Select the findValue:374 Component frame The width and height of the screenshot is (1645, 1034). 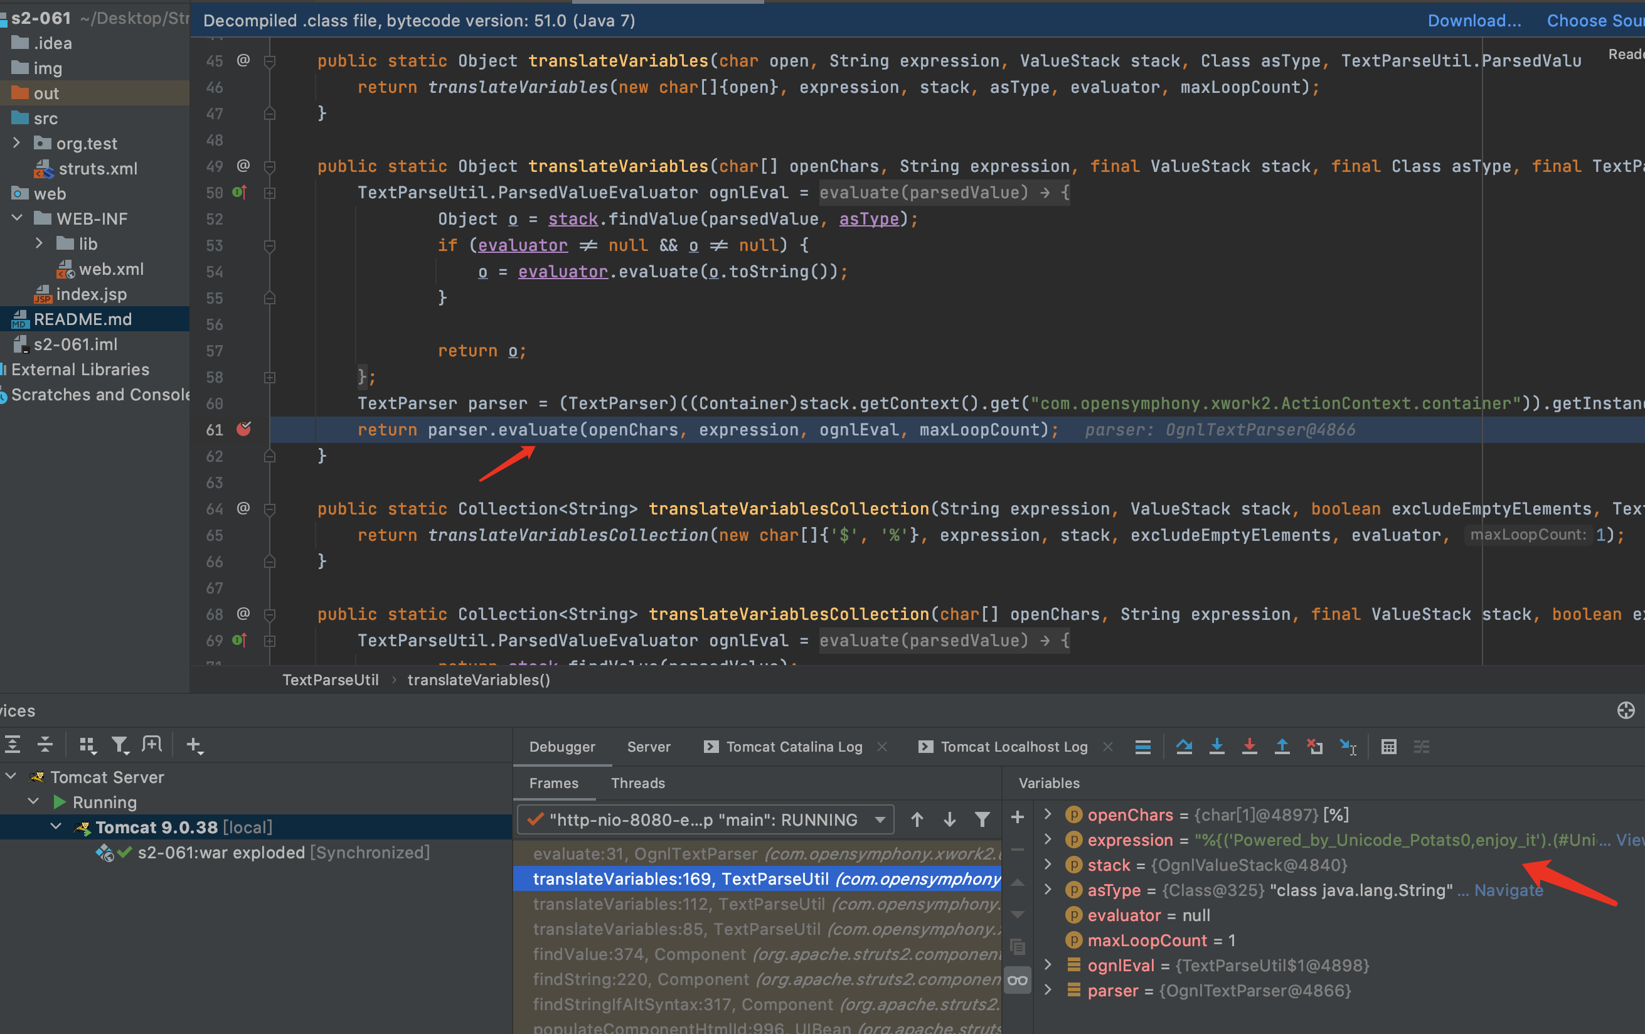(757, 954)
